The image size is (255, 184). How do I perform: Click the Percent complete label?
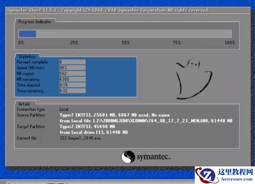pos(32,62)
